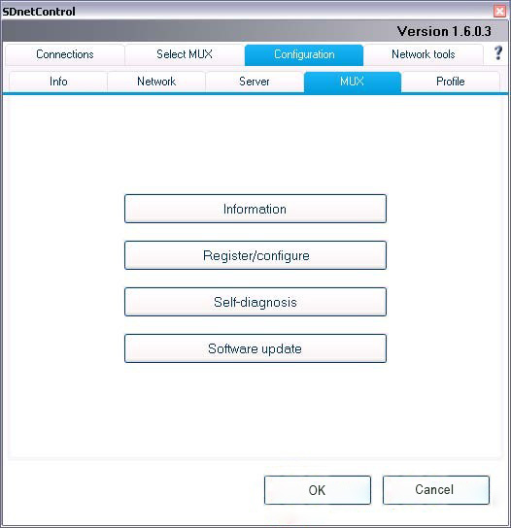Click Cancel to dismiss the dialog
Screen dimensions: 511x528
[x=436, y=490]
